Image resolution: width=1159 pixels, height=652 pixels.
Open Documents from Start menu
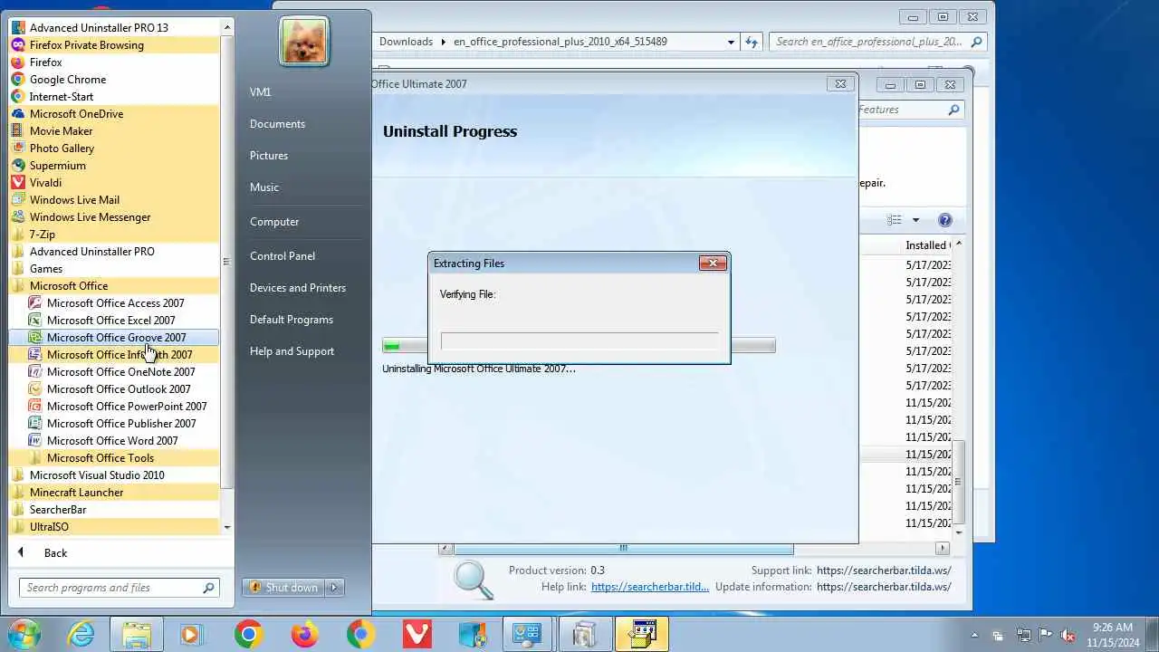click(x=302, y=124)
